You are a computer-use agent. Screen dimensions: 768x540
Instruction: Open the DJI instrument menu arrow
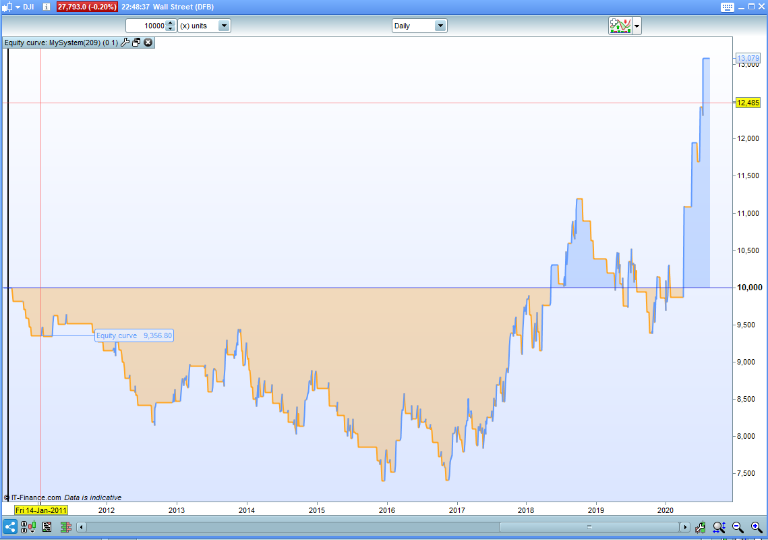pos(18,7)
